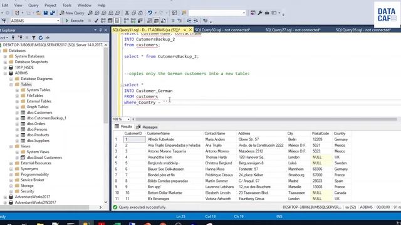
Task: Expand the dbo.Customers table node
Action: coord(17,112)
